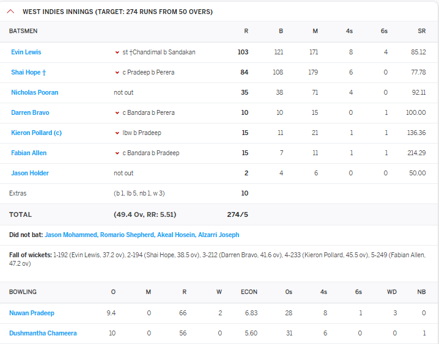439x344 pixels.
Task: Expand Kieron Pollard lbw dismissal chevron
Action: click(x=117, y=133)
